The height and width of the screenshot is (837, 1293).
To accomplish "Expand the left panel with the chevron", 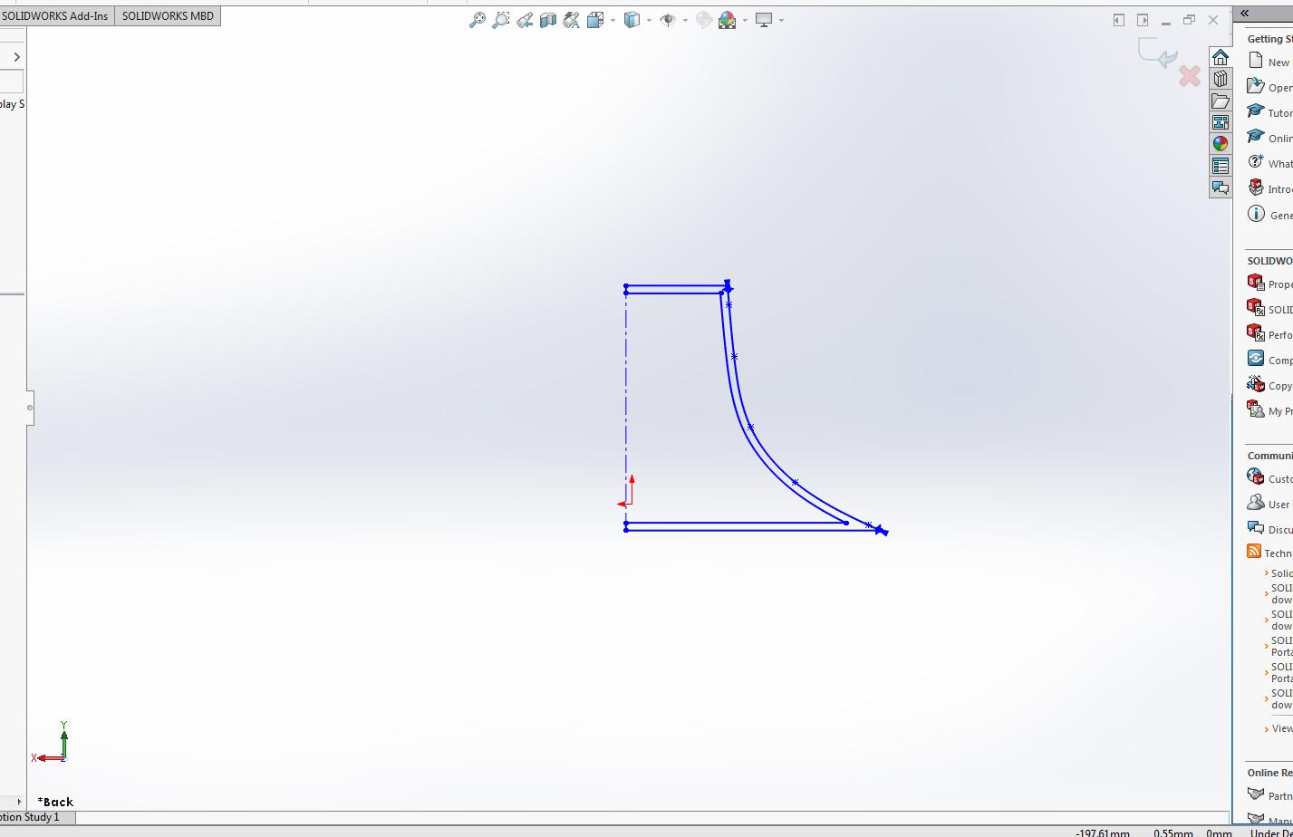I will click(x=16, y=57).
